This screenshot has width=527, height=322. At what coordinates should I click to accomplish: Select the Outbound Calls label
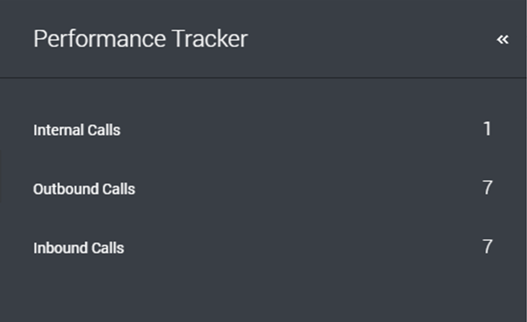pos(84,189)
